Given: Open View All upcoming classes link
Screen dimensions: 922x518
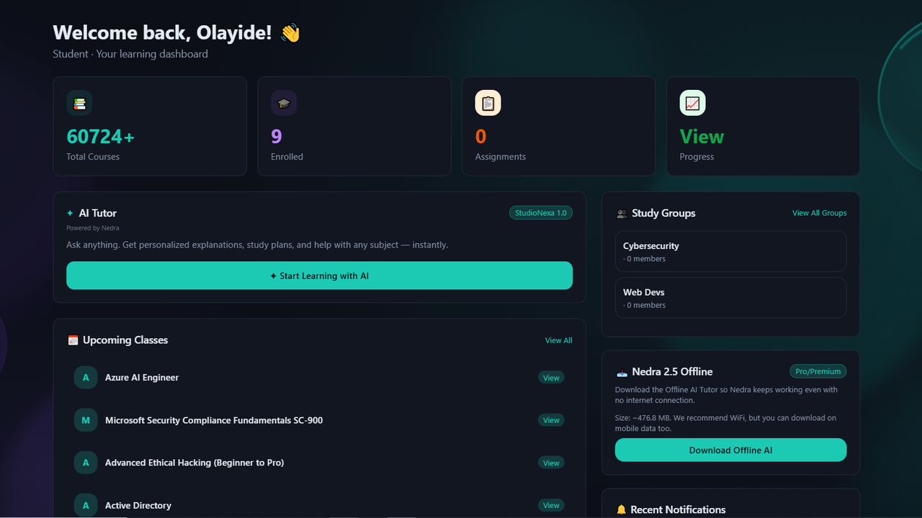Looking at the screenshot, I should click(x=558, y=340).
